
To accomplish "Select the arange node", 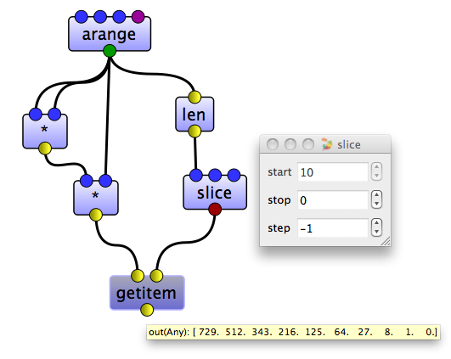I will click(110, 34).
